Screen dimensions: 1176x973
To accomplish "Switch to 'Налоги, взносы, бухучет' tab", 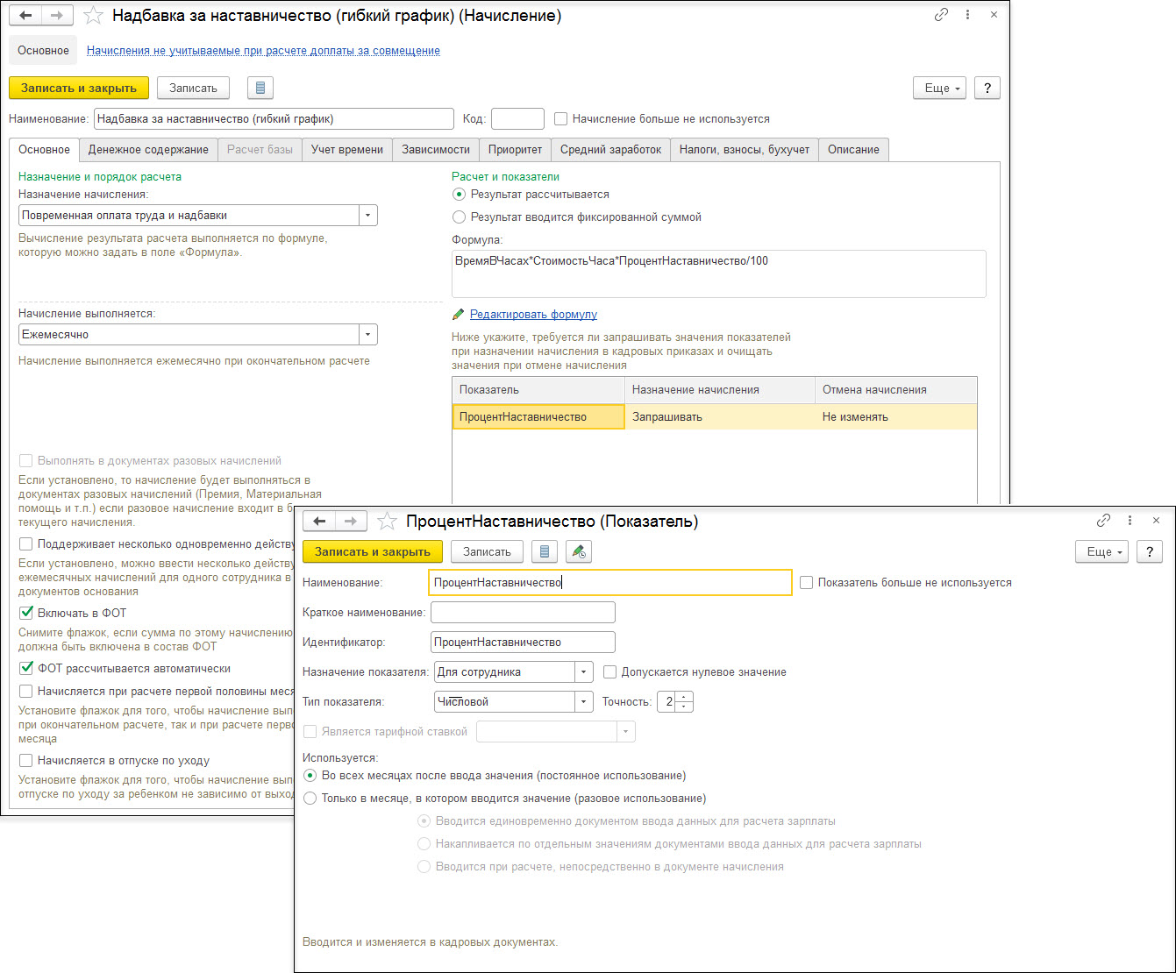I will 745,149.
